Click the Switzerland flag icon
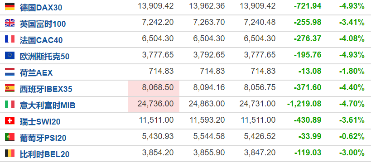 10,121
